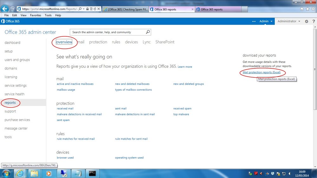Image resolution: width=317 pixels, height=178 pixels.
Task: Expand the Admin dropdown in header
Action: pyautogui.click(x=266, y=21)
